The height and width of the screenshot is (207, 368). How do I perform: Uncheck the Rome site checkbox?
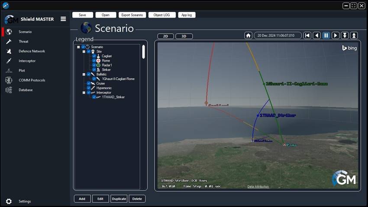point(94,61)
